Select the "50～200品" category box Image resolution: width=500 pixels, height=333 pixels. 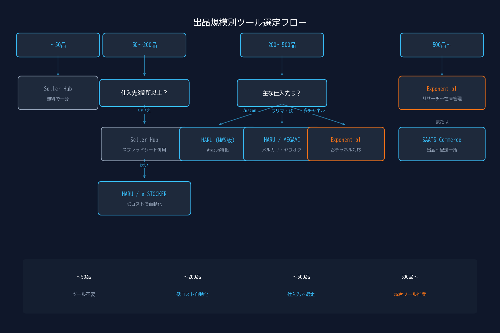point(144,45)
